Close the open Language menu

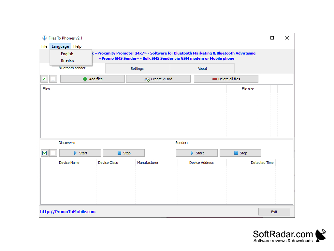pos(60,46)
